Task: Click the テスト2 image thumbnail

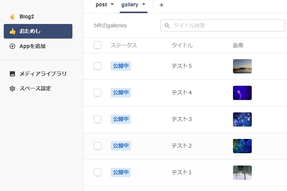Action: point(242,146)
